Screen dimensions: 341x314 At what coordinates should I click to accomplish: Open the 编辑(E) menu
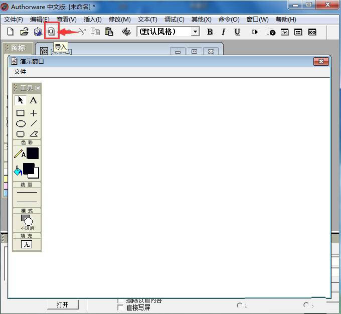(x=40, y=20)
